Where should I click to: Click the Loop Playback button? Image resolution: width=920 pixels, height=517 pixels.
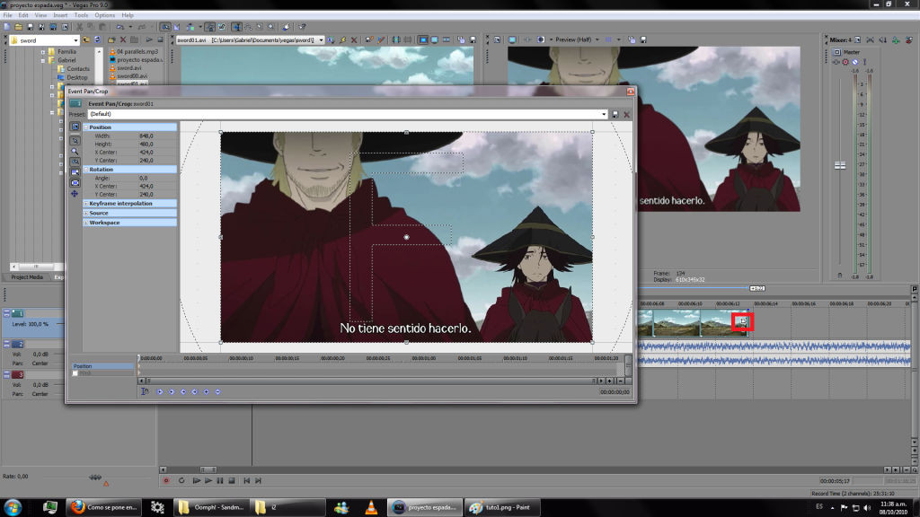(181, 481)
